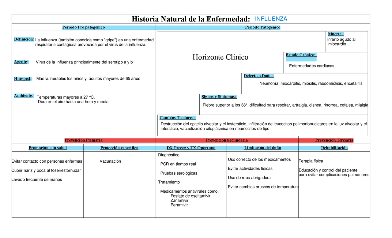Click the 'Vacunación' entry
The image size is (392, 238).
point(111,161)
